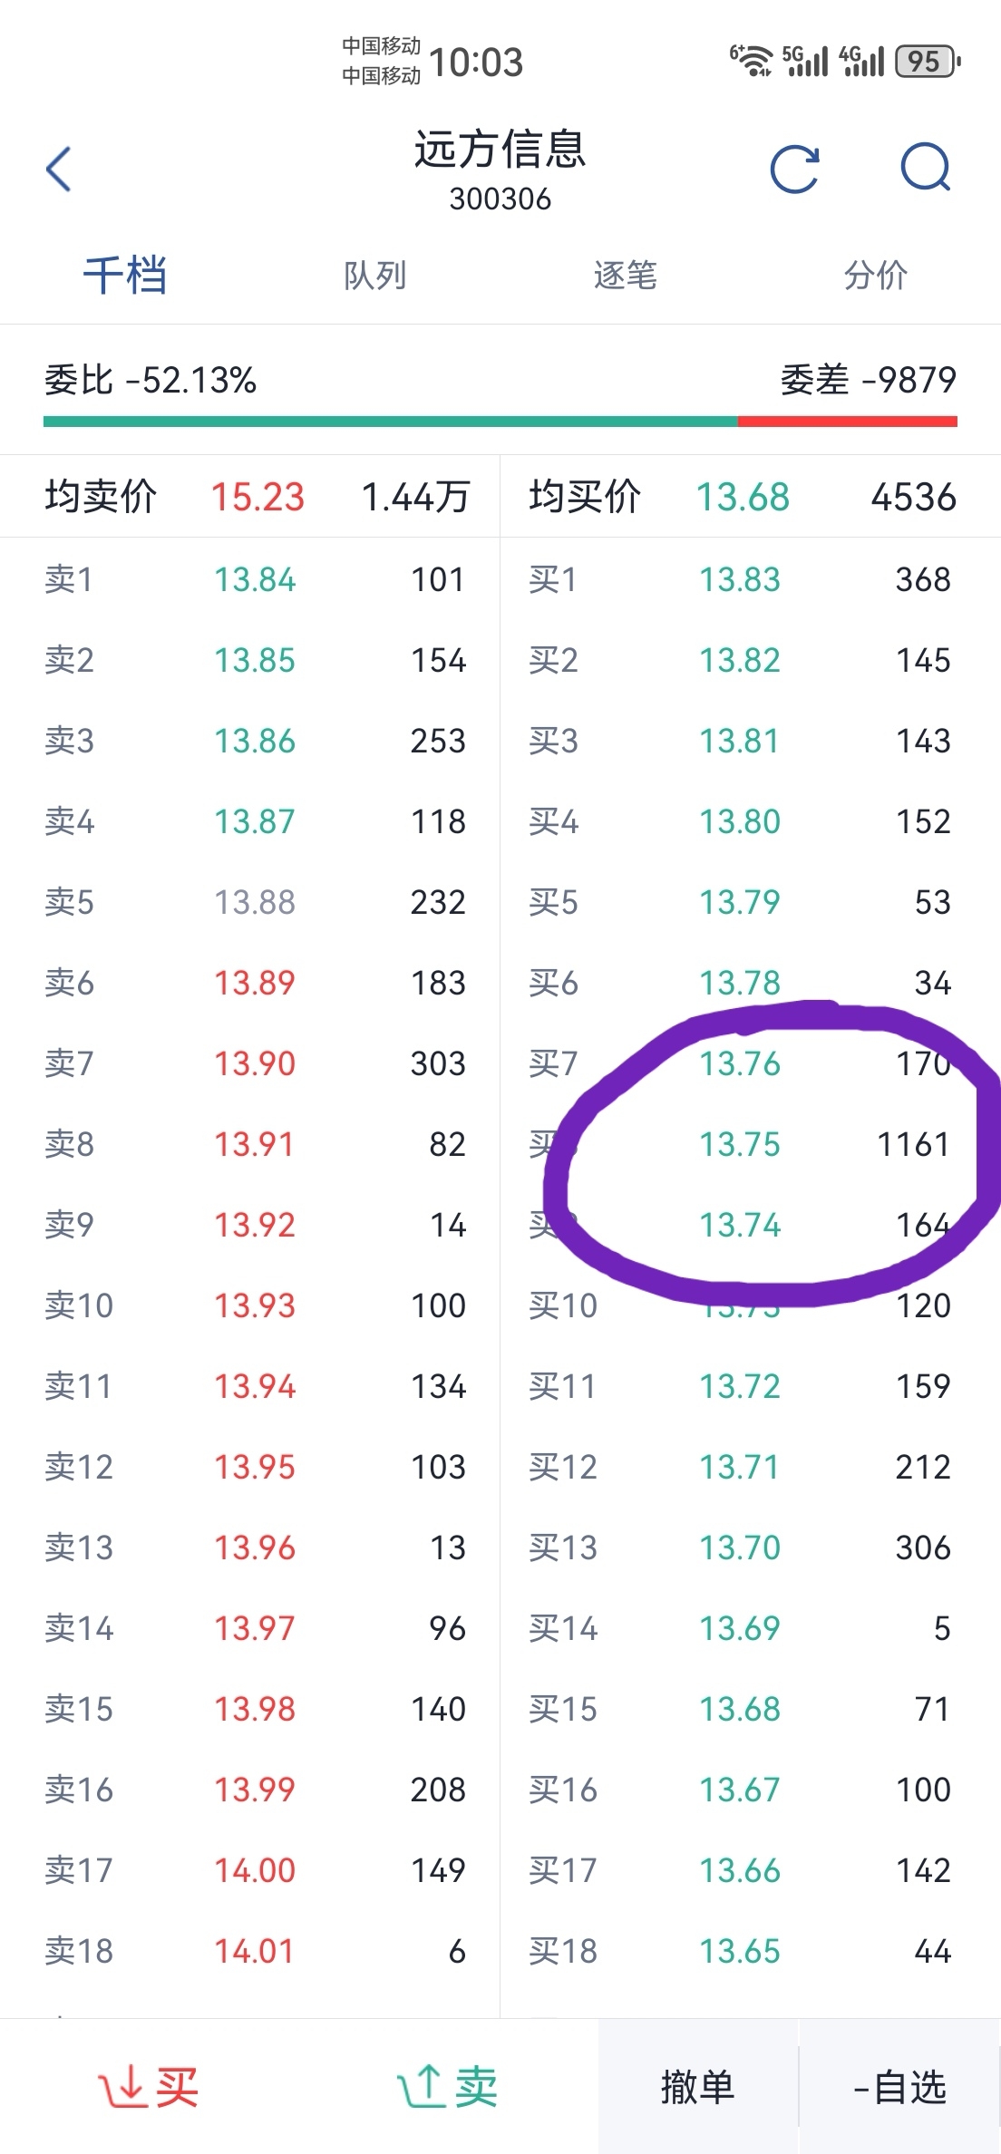This screenshot has height=2154, width=1001.
Task: Open stock search with the magnifier icon
Action: pyautogui.click(x=926, y=169)
